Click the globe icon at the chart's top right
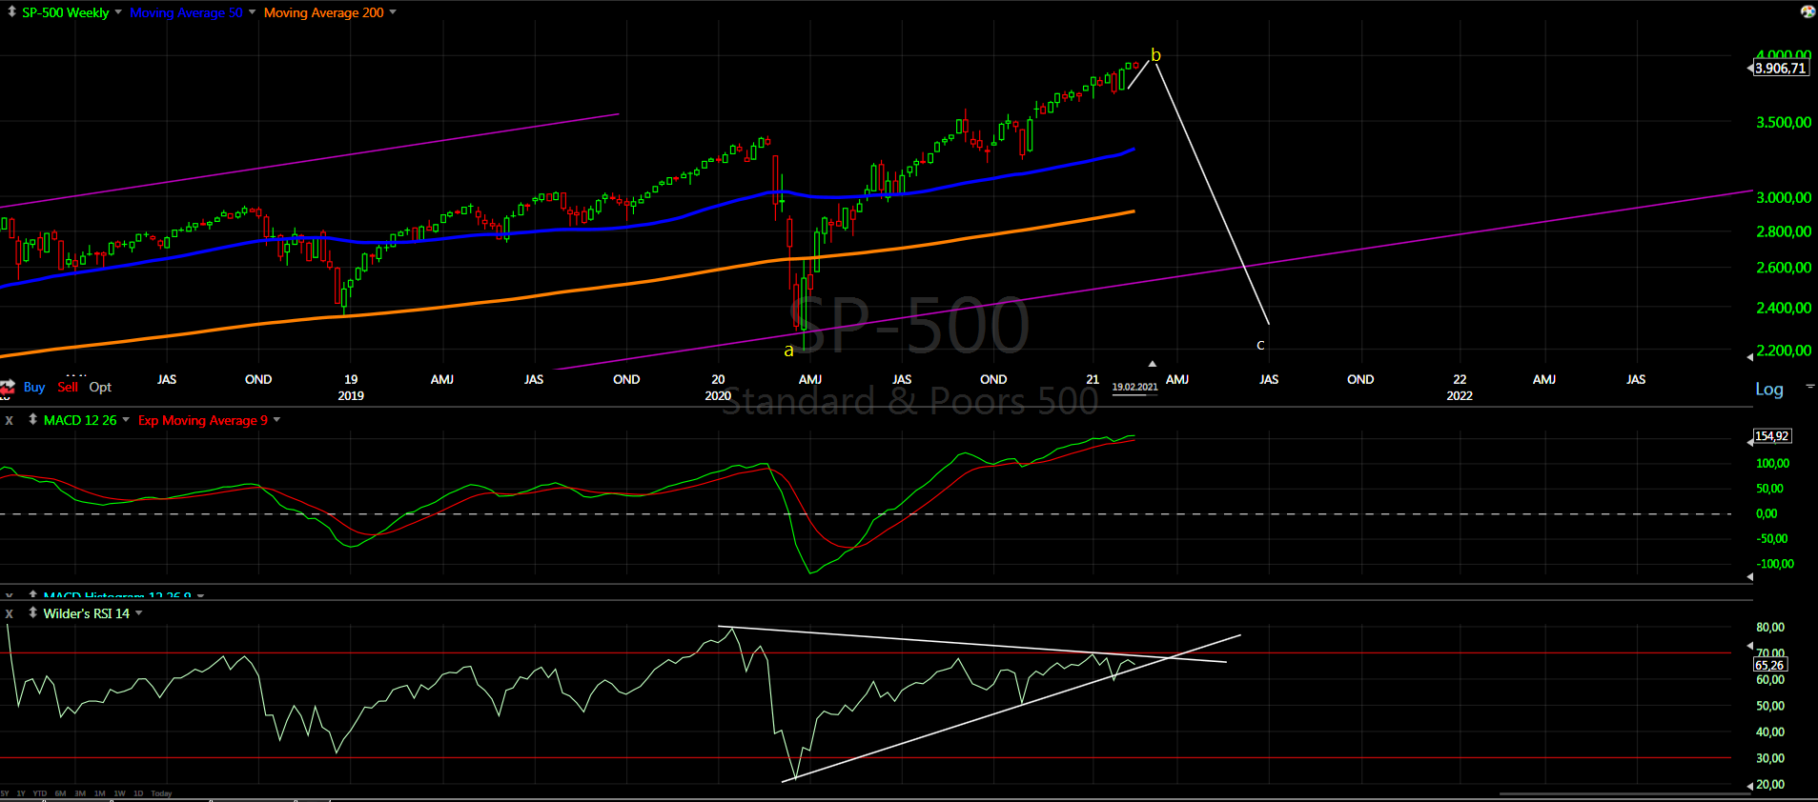 [1808, 11]
